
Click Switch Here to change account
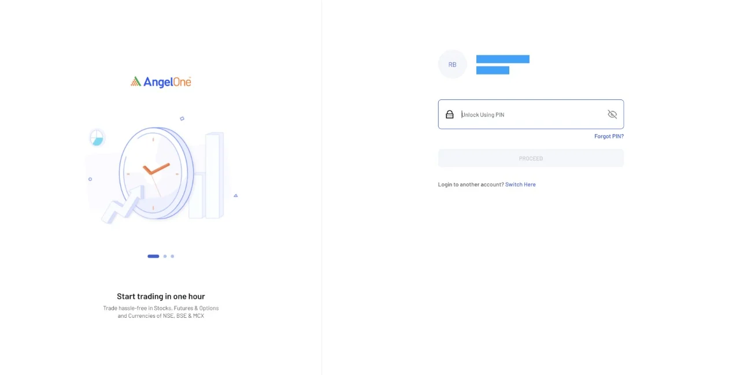click(520, 185)
